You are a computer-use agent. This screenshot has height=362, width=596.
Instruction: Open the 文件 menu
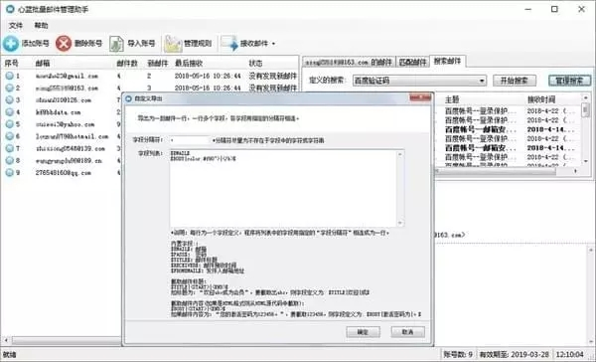pyautogui.click(x=16, y=26)
